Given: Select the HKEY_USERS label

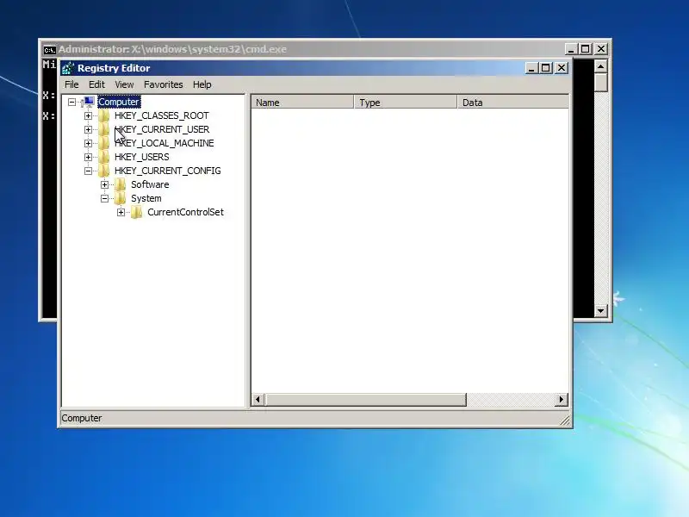Looking at the screenshot, I should pyautogui.click(x=141, y=157).
